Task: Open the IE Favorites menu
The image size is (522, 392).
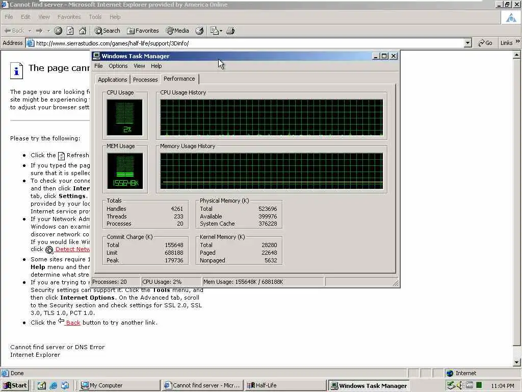Action: (x=69, y=17)
